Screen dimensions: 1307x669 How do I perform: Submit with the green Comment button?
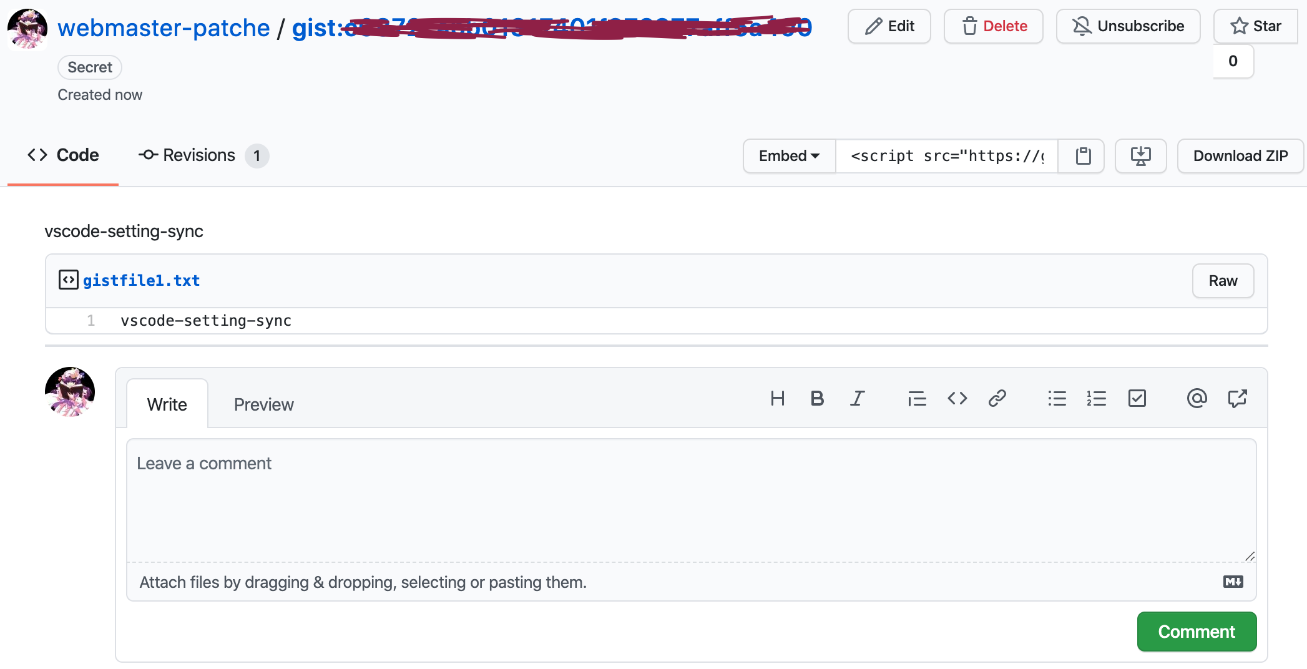coord(1197,632)
